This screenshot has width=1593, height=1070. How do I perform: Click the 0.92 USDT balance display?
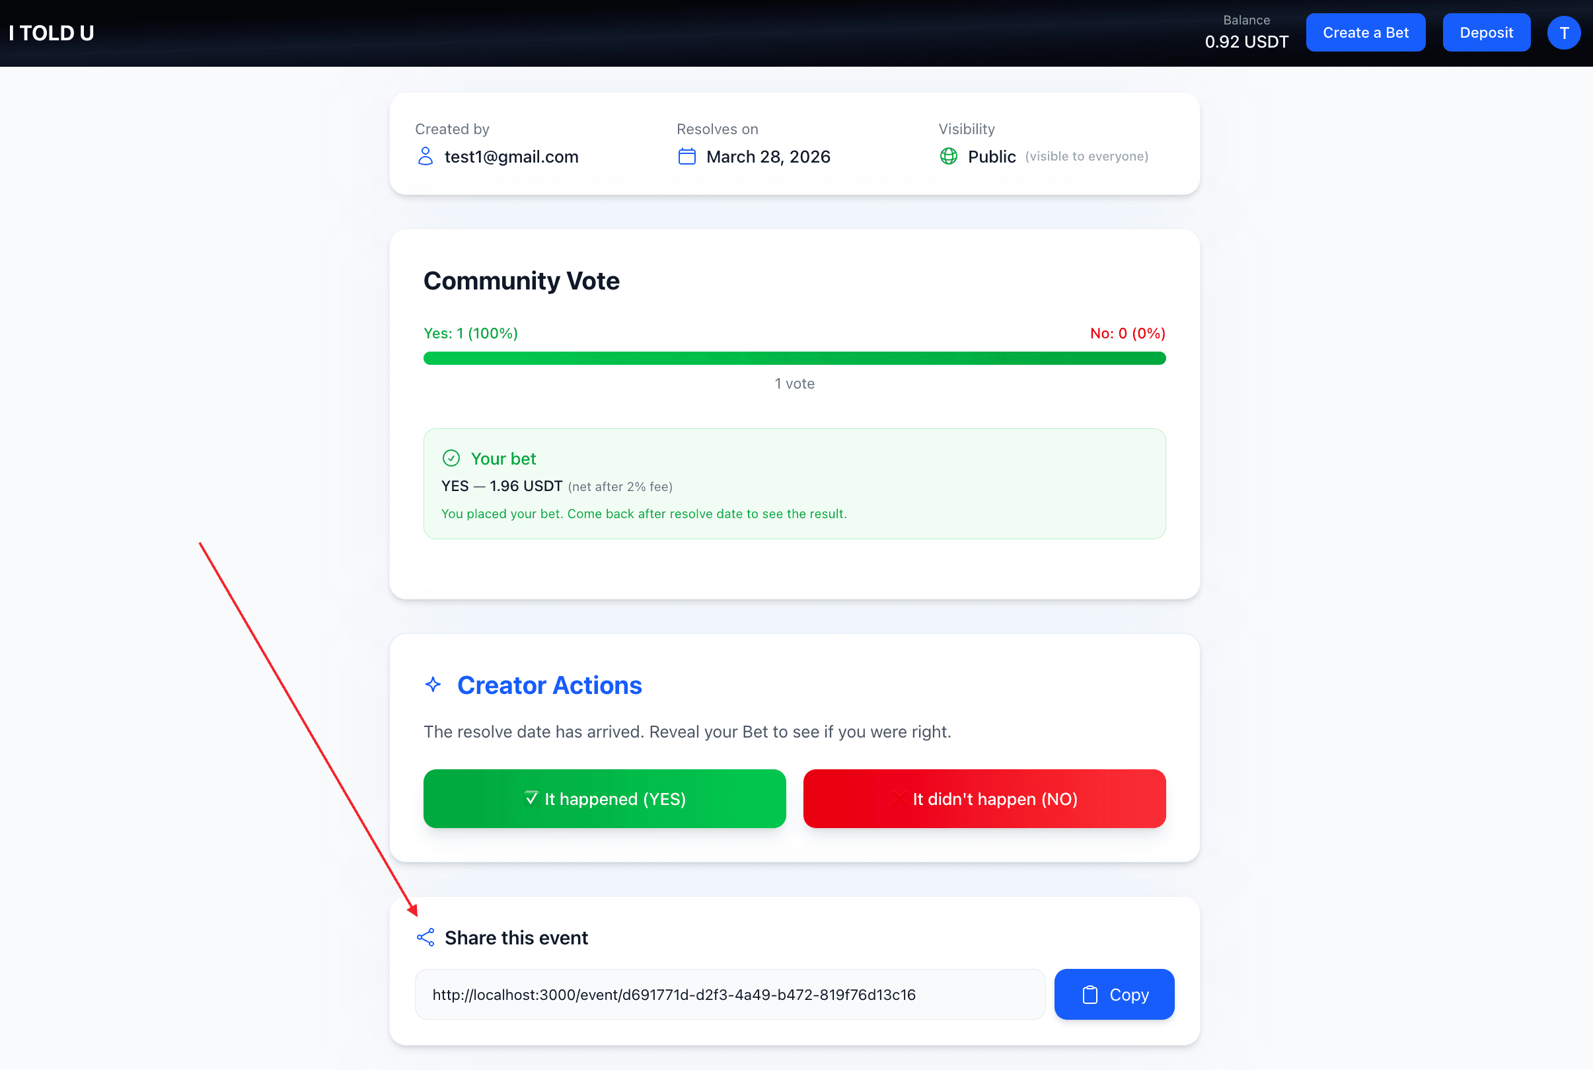click(x=1245, y=42)
